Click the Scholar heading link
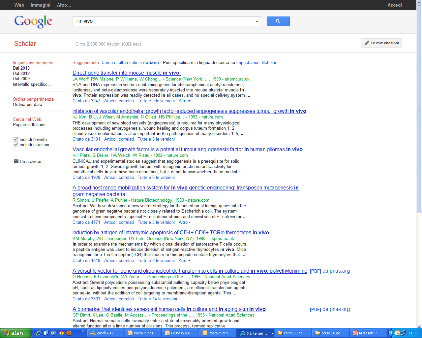 25,44
